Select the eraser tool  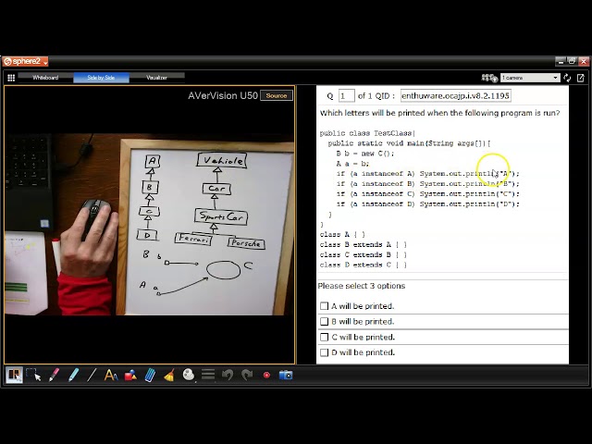coord(150,375)
